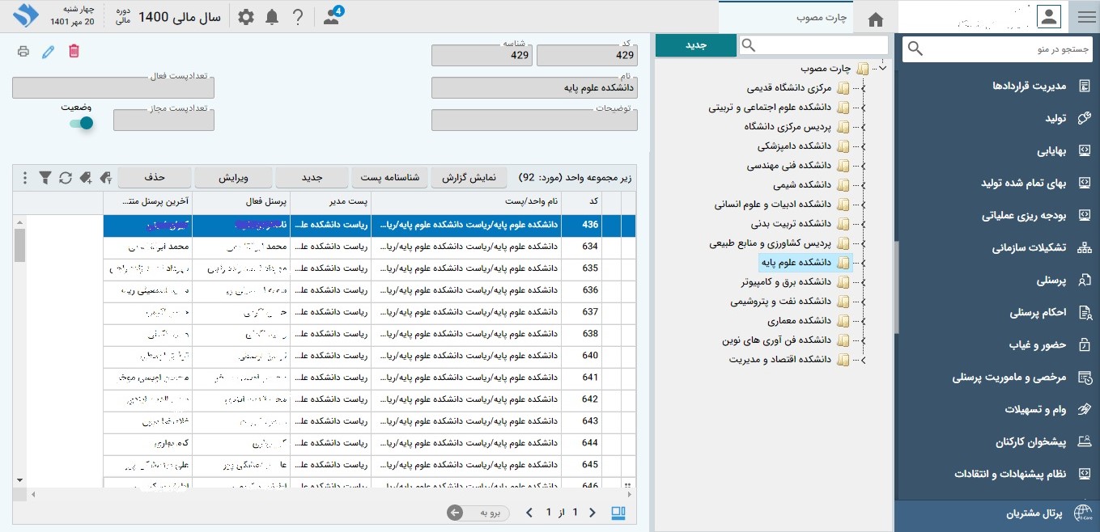The width and height of the screenshot is (1100, 532).
Task: Click the teal جدید button
Action: [695, 45]
